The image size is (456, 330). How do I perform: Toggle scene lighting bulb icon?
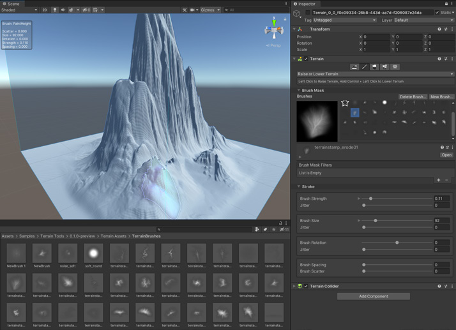[55, 10]
